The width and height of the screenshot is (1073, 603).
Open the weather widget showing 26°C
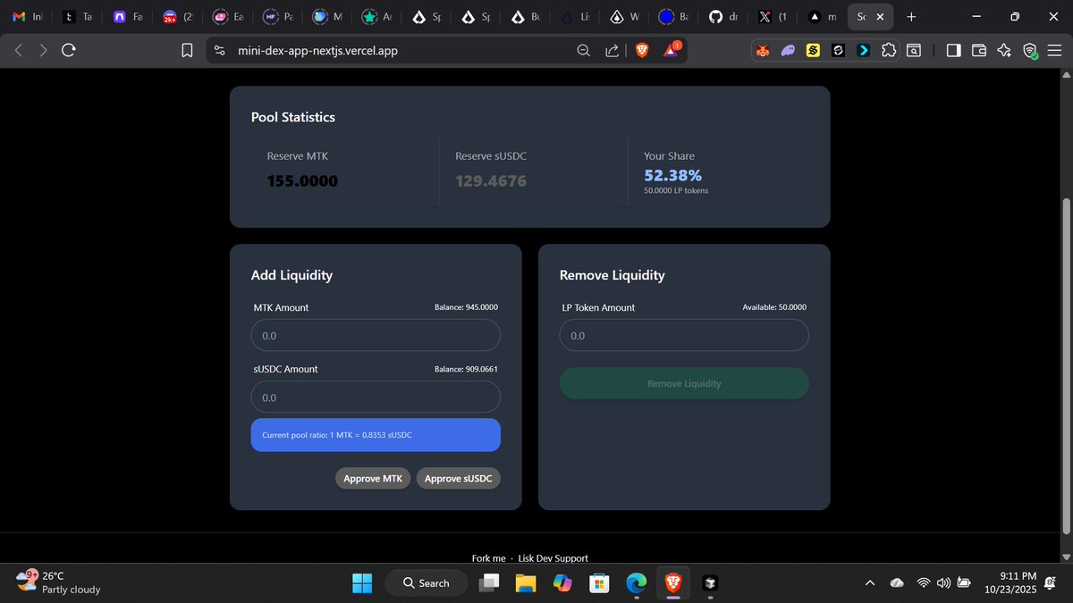point(59,582)
